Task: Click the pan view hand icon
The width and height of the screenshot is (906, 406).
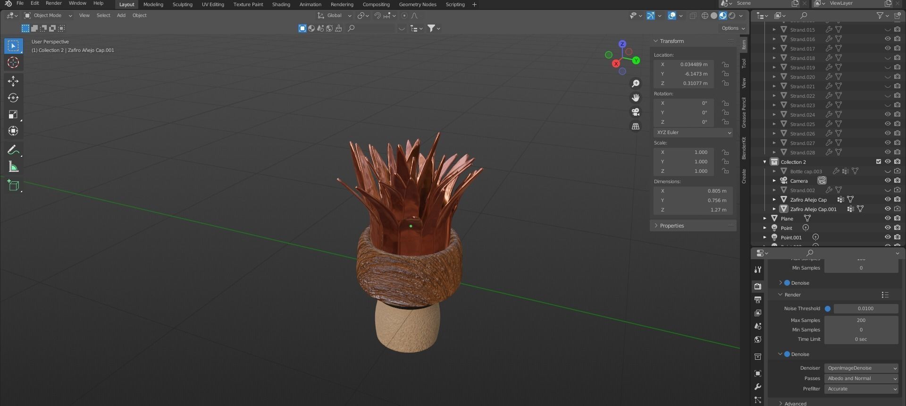Action: click(x=636, y=98)
